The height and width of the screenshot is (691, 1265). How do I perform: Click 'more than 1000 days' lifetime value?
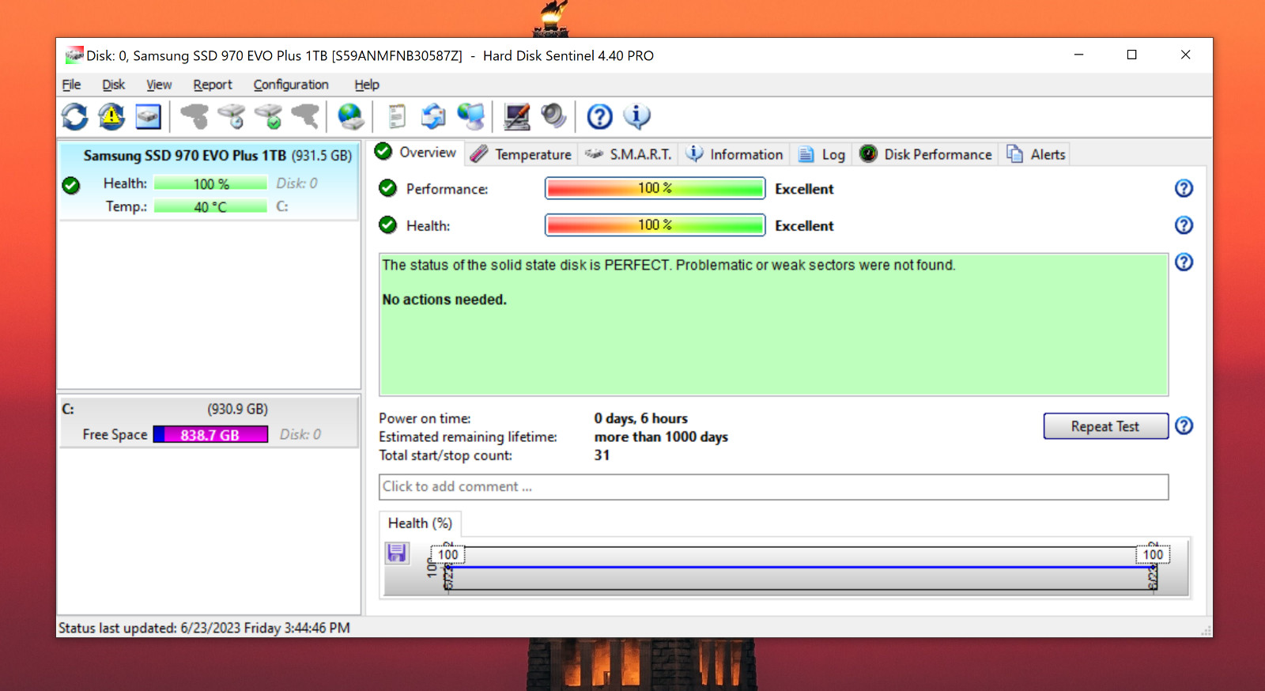pos(661,437)
